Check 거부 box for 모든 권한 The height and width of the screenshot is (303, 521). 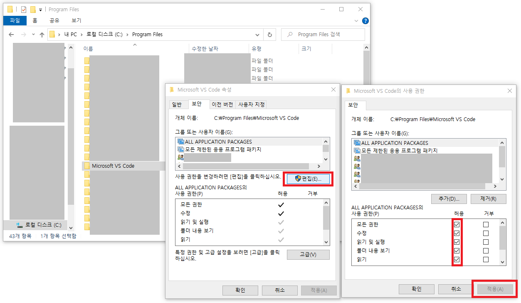(x=486, y=224)
